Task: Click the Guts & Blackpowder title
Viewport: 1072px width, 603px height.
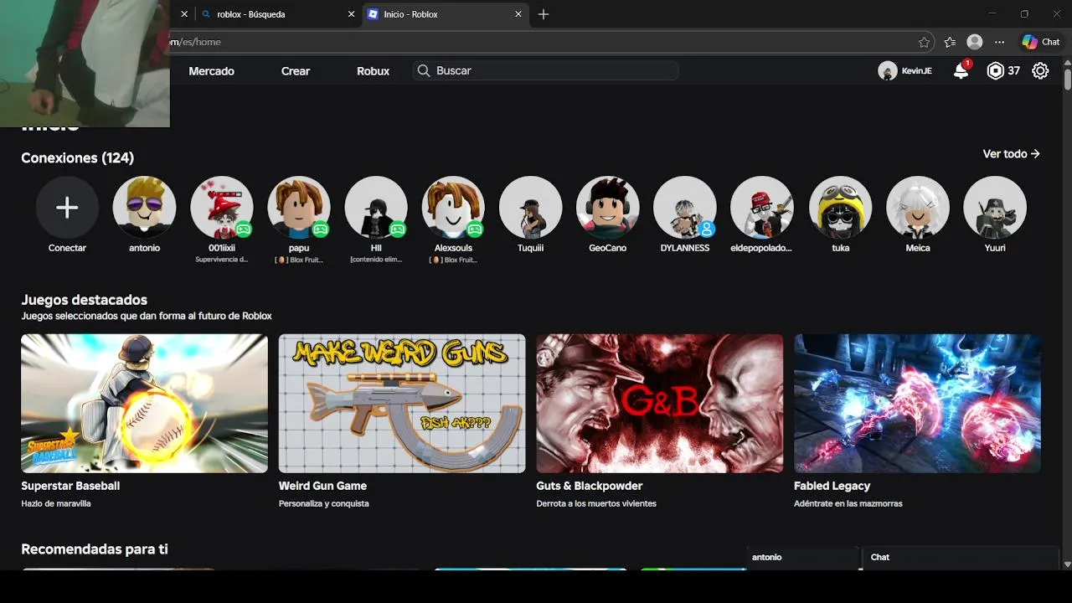Action: click(x=590, y=486)
